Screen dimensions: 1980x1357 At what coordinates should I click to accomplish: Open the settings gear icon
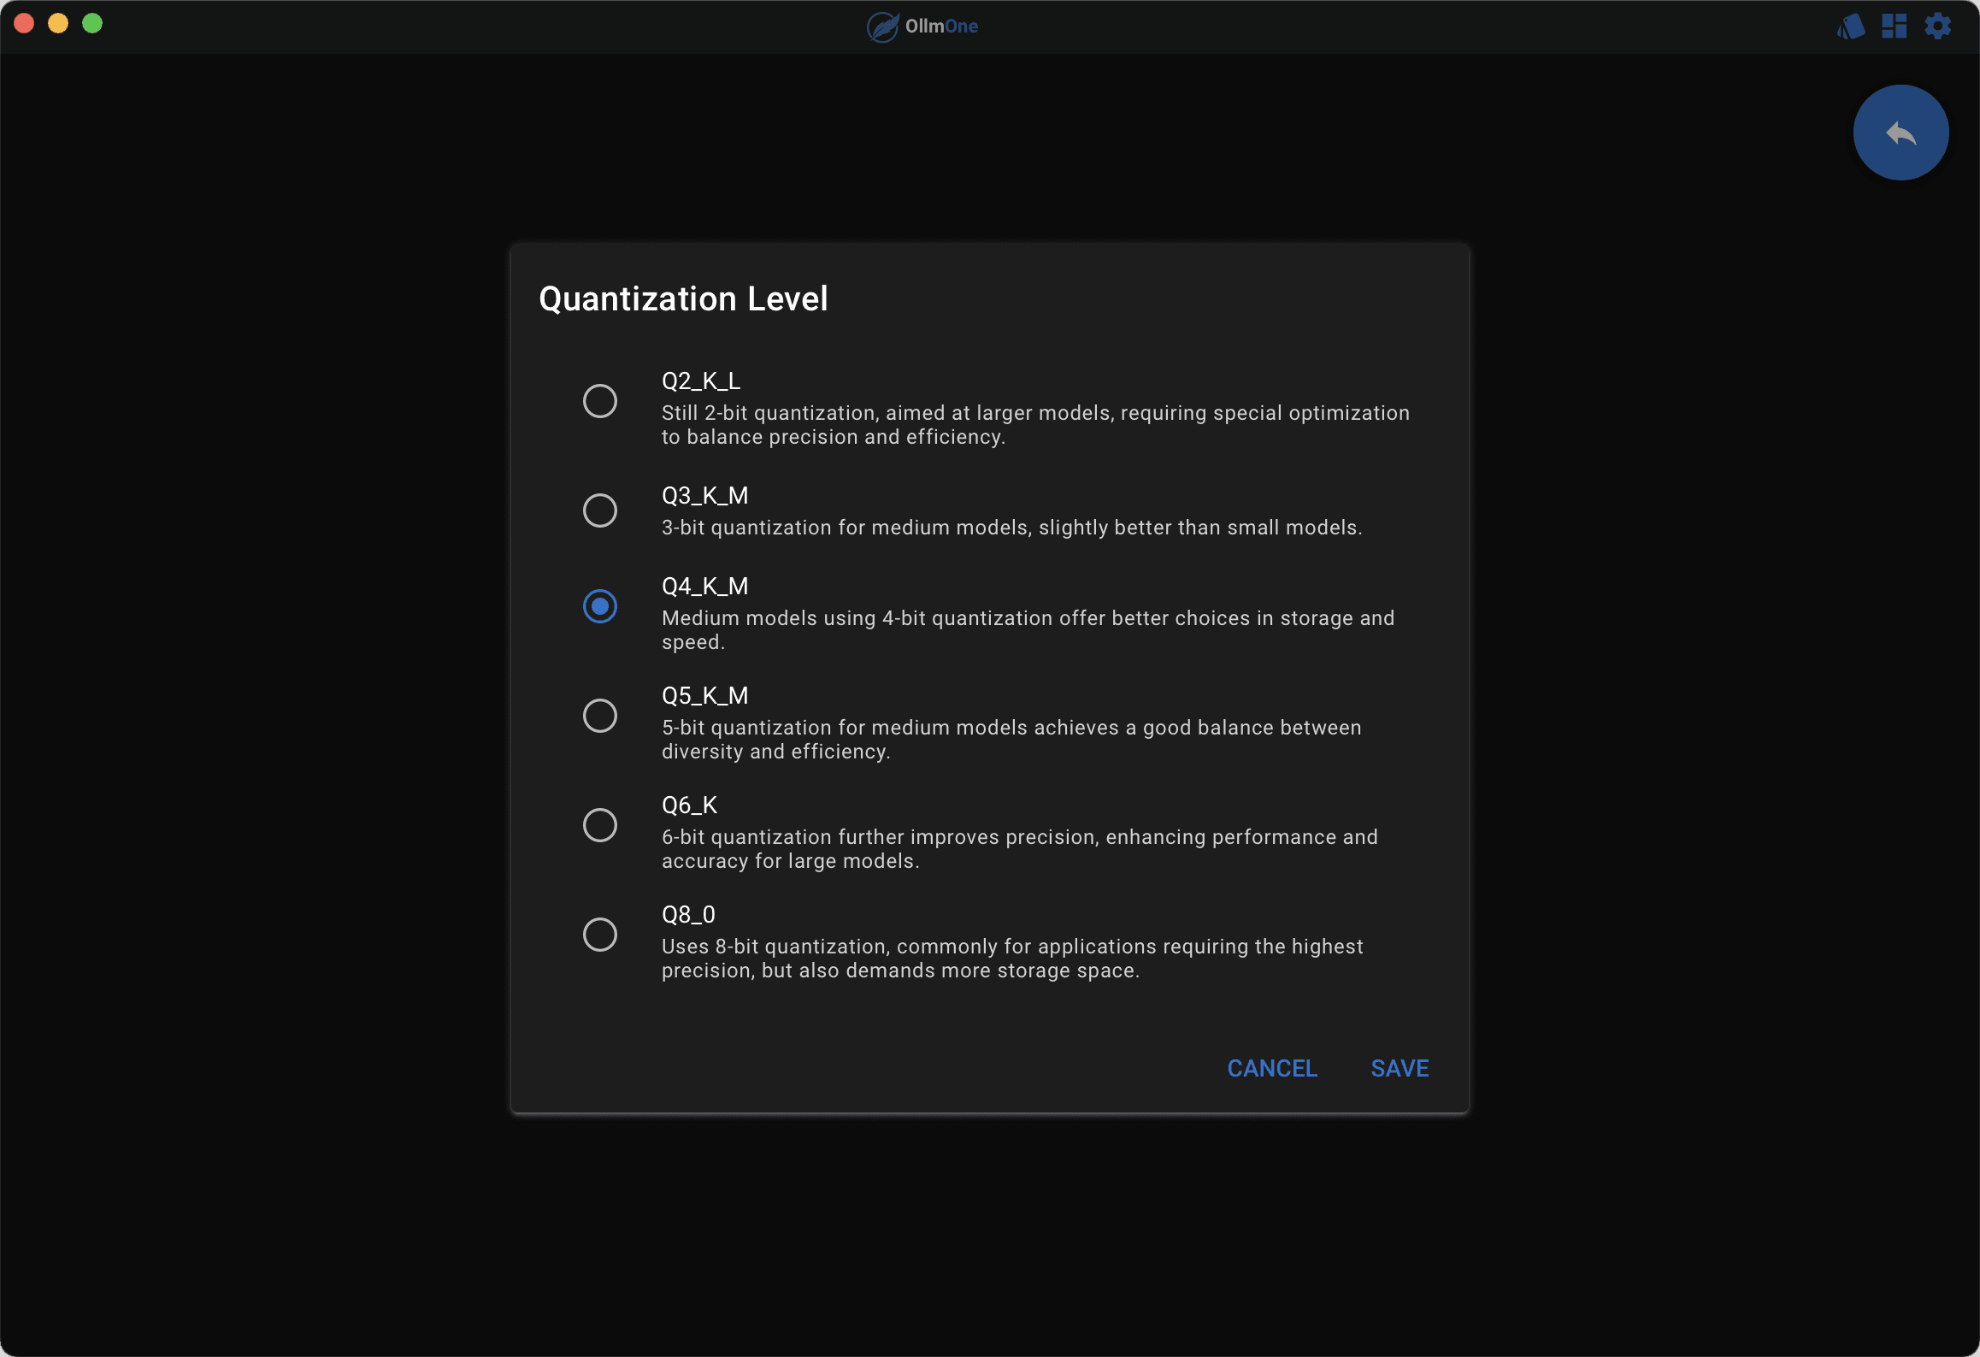pos(1937,27)
